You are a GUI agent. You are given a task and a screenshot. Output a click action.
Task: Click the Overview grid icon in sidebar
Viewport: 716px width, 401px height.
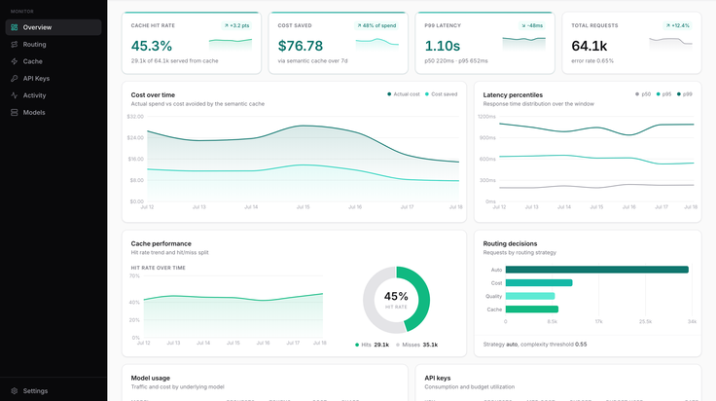tap(15, 27)
